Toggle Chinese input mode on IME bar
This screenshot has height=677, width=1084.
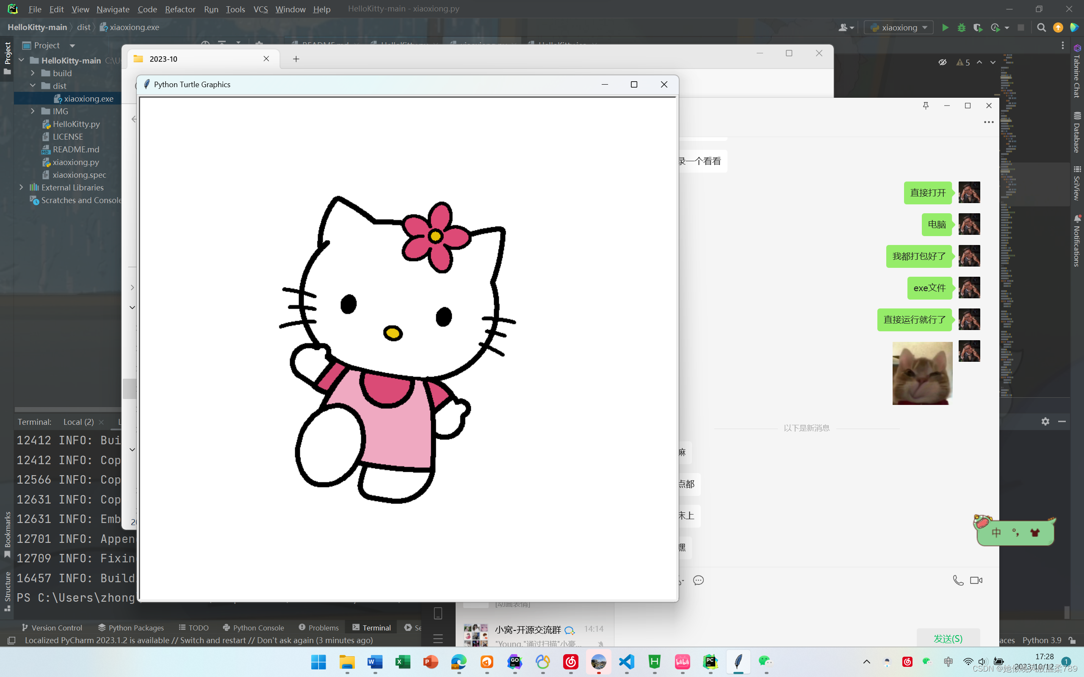pos(996,532)
